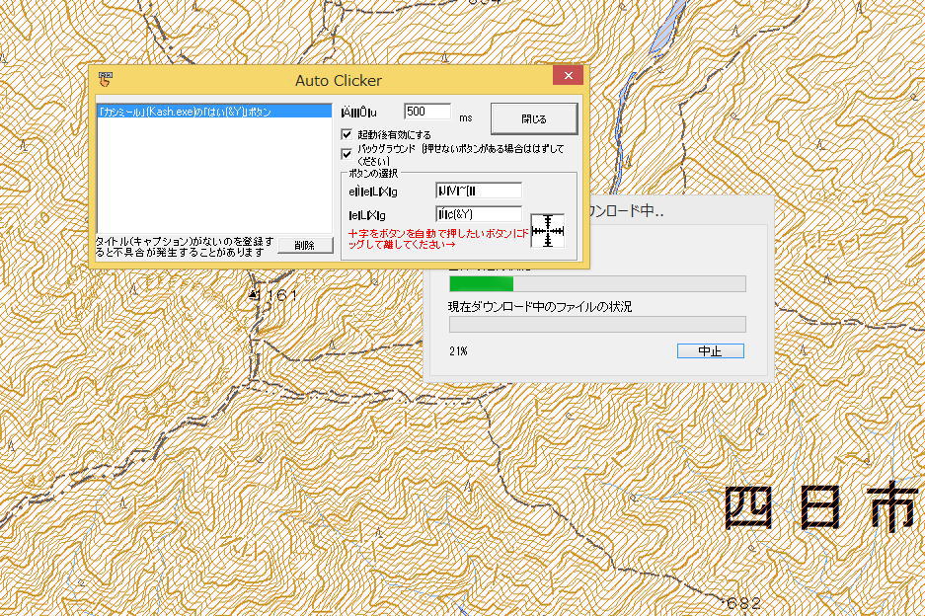The width and height of the screenshot is (925, 616).
Task: Close the Auto Clicker window with X
Action: click(567, 77)
